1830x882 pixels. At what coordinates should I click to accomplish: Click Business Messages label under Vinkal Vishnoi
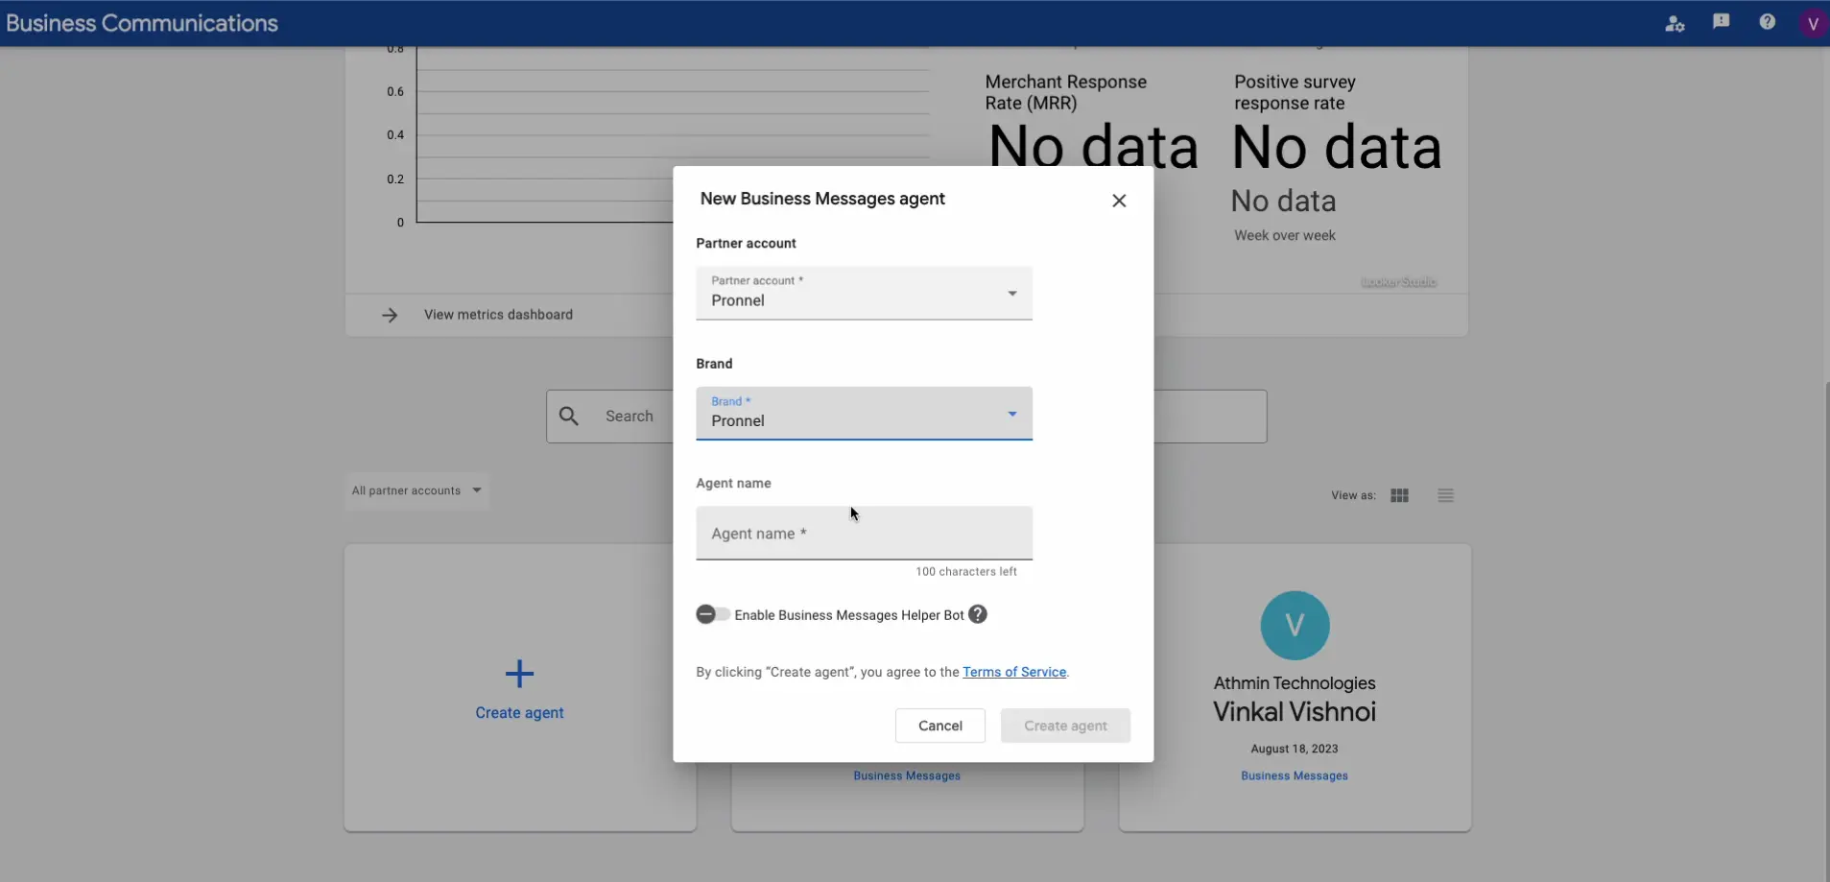point(1294,775)
